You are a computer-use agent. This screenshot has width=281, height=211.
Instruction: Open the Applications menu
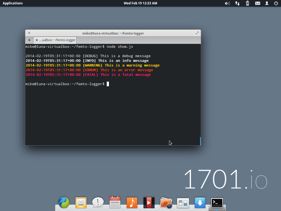13,3
